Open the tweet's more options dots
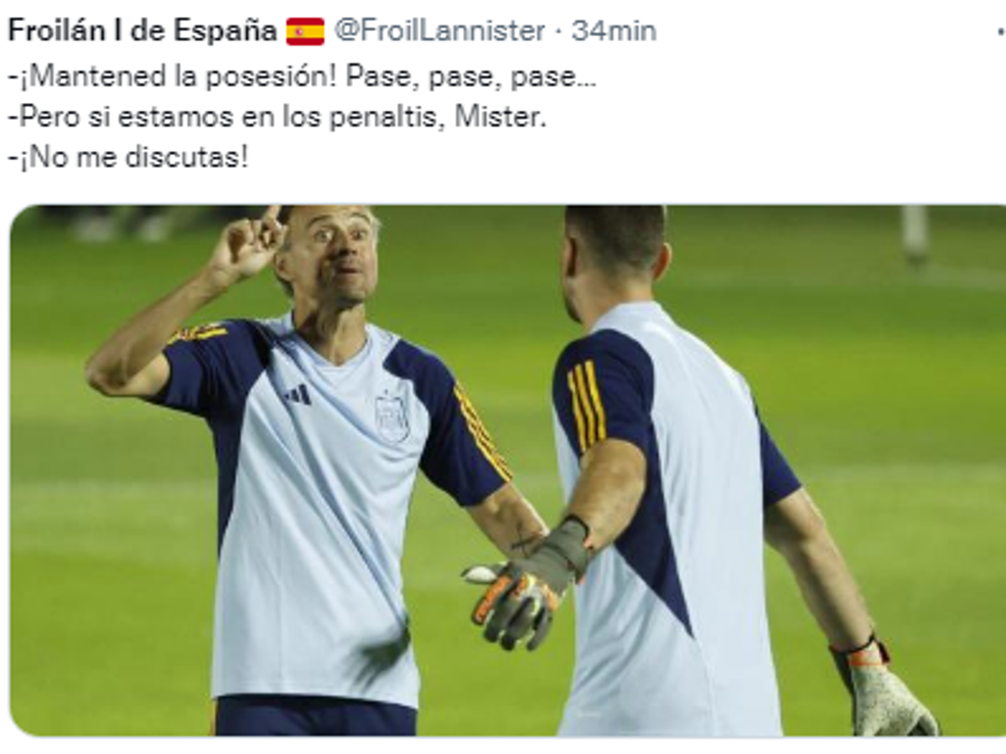The width and height of the screenshot is (1006, 754). 1001,32
